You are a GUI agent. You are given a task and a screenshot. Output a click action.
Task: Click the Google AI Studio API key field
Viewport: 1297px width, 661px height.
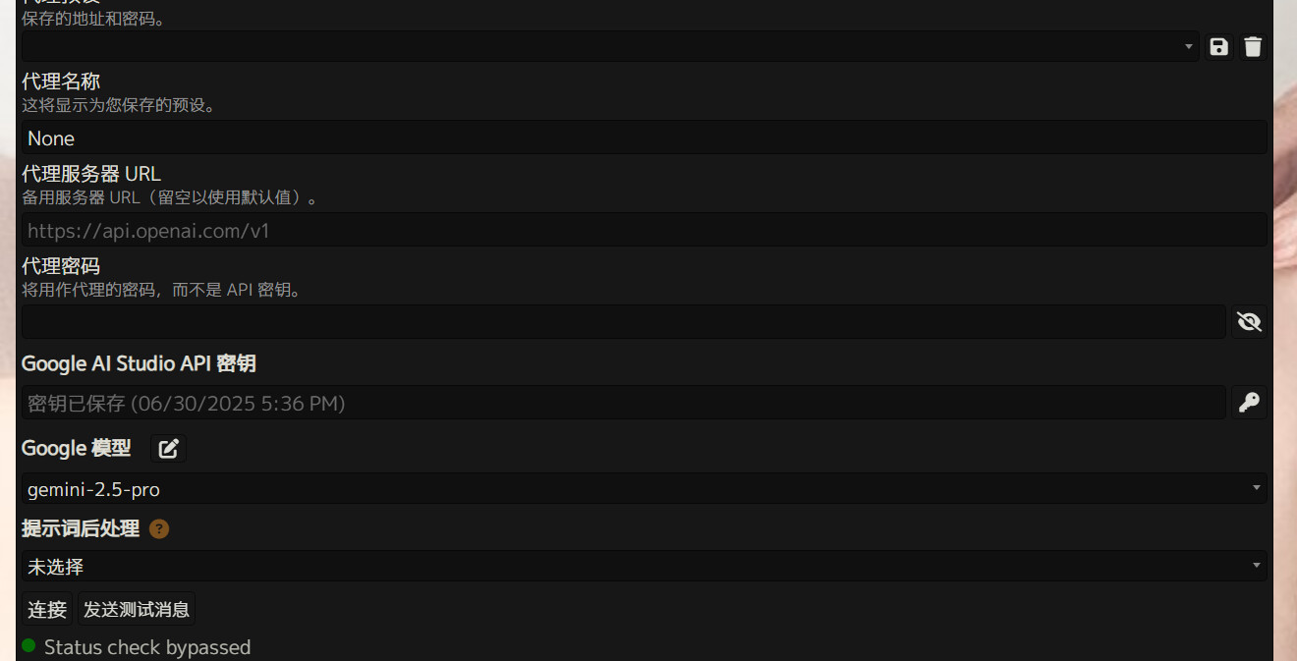(623, 404)
